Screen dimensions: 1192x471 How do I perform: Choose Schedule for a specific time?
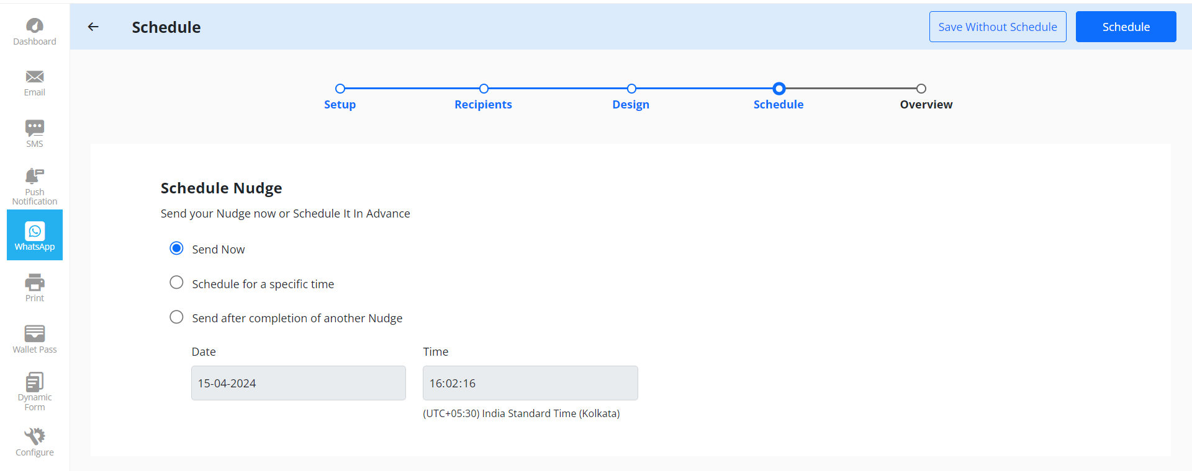(x=176, y=283)
